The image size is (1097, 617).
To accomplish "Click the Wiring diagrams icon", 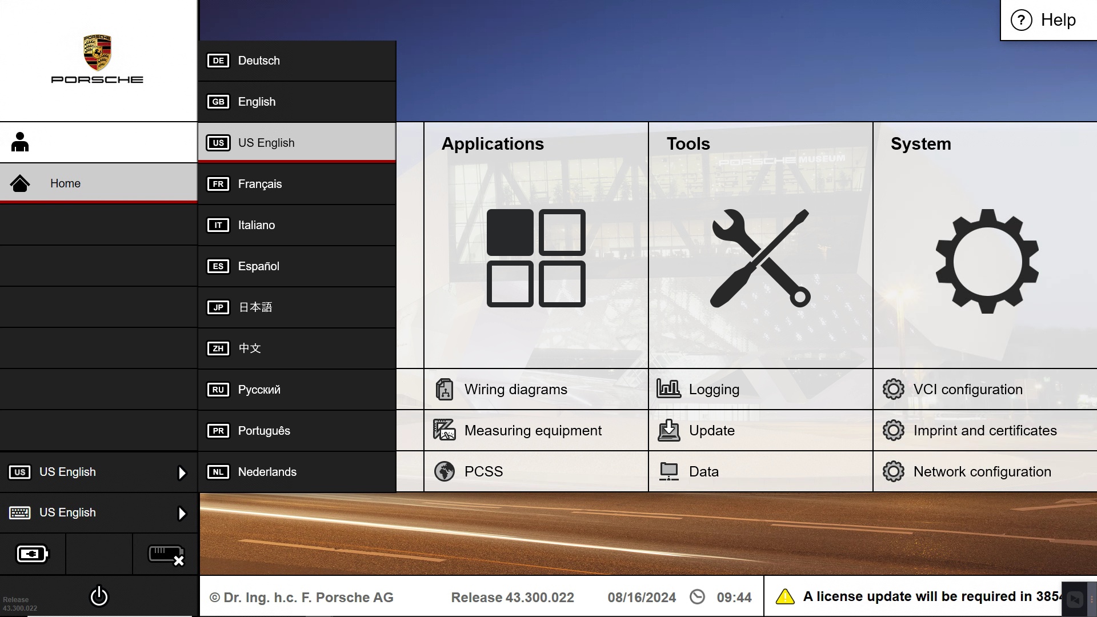I will pyautogui.click(x=445, y=390).
